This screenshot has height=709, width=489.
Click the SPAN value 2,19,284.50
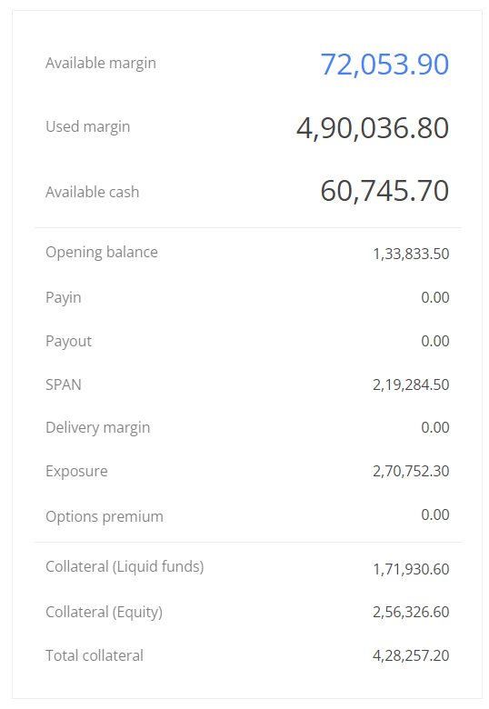(411, 385)
